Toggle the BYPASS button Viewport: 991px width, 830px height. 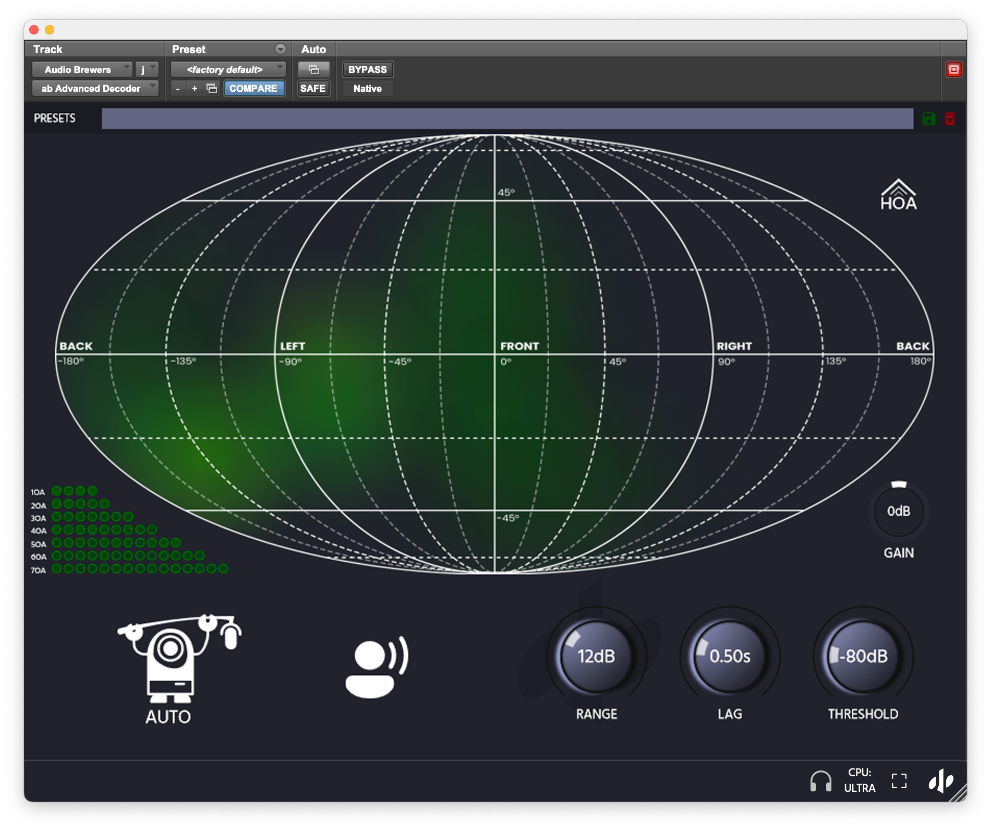pyautogui.click(x=368, y=69)
